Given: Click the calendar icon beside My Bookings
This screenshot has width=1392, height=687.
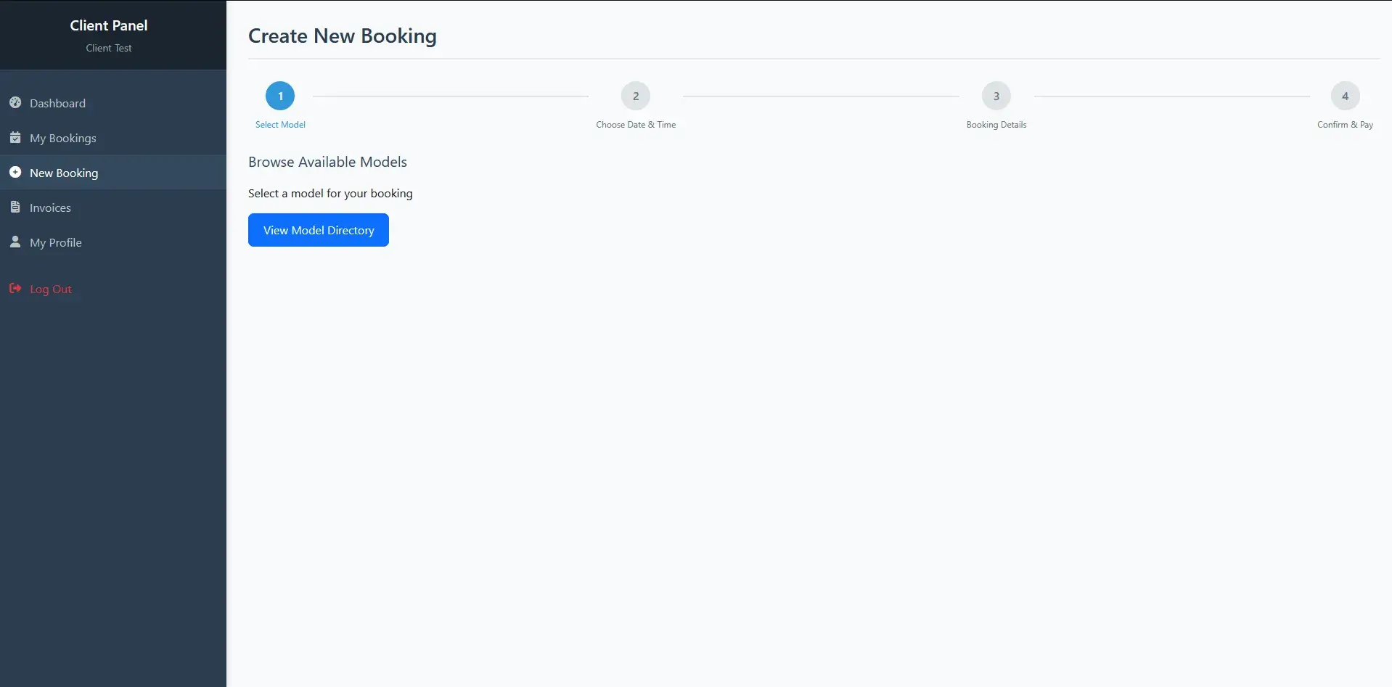Looking at the screenshot, I should click(x=15, y=138).
